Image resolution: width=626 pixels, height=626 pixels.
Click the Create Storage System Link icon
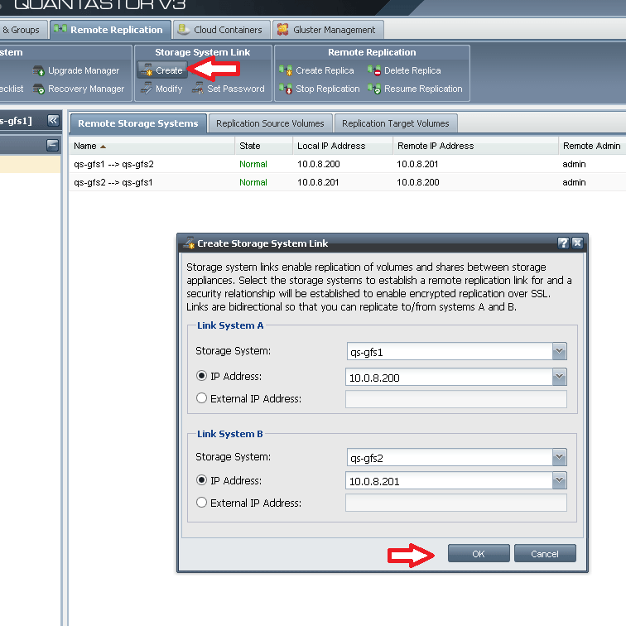click(x=146, y=71)
